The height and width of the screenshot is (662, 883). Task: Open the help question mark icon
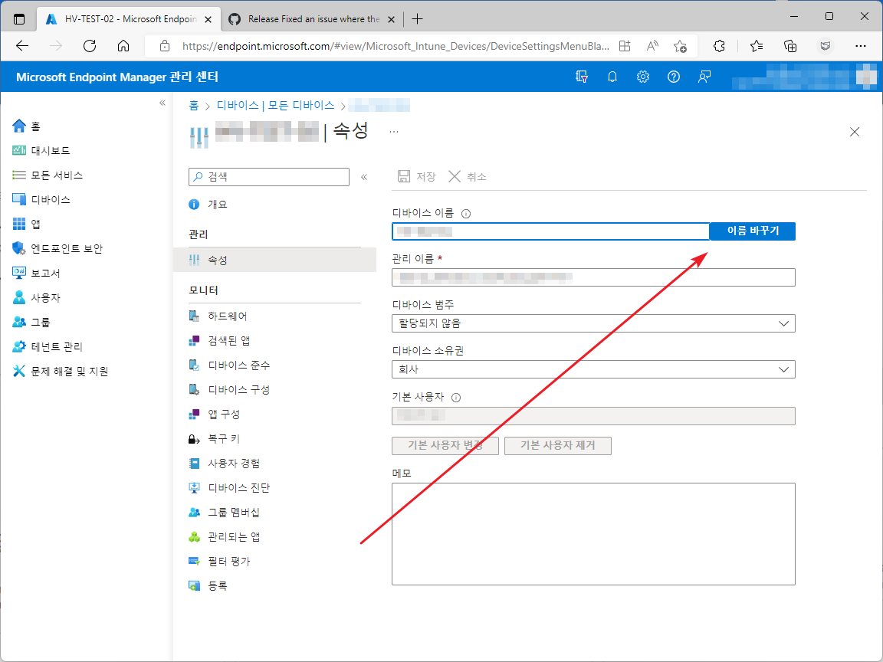(673, 77)
